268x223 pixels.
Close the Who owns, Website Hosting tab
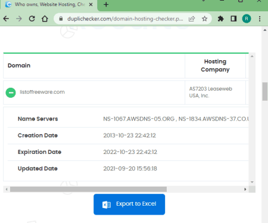coord(91,4)
